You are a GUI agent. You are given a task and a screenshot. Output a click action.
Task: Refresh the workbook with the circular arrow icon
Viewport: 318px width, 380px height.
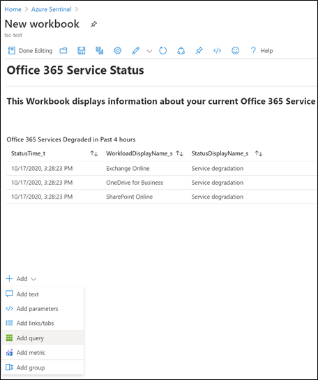click(163, 51)
